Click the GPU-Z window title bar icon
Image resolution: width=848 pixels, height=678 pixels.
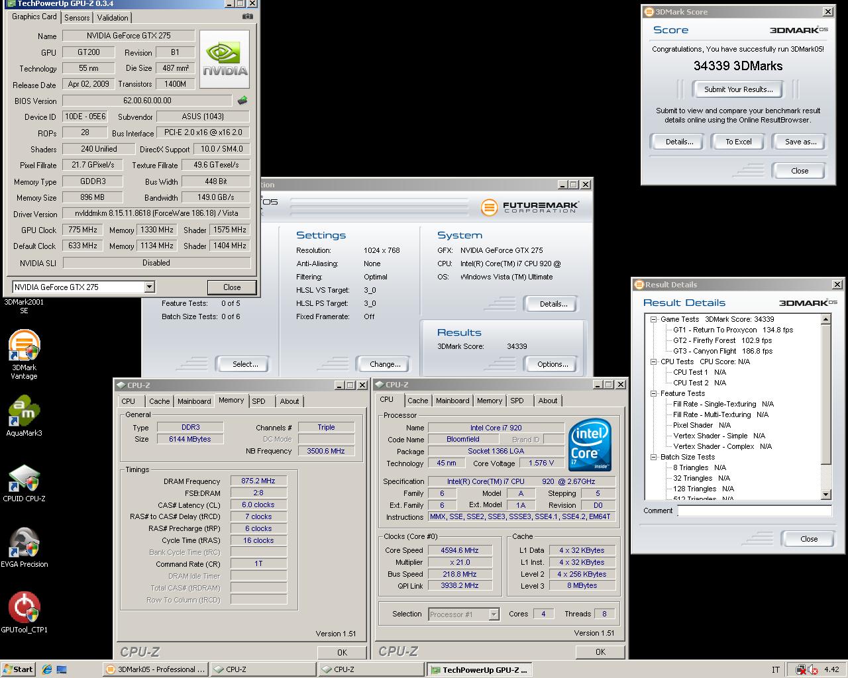click(x=10, y=3)
